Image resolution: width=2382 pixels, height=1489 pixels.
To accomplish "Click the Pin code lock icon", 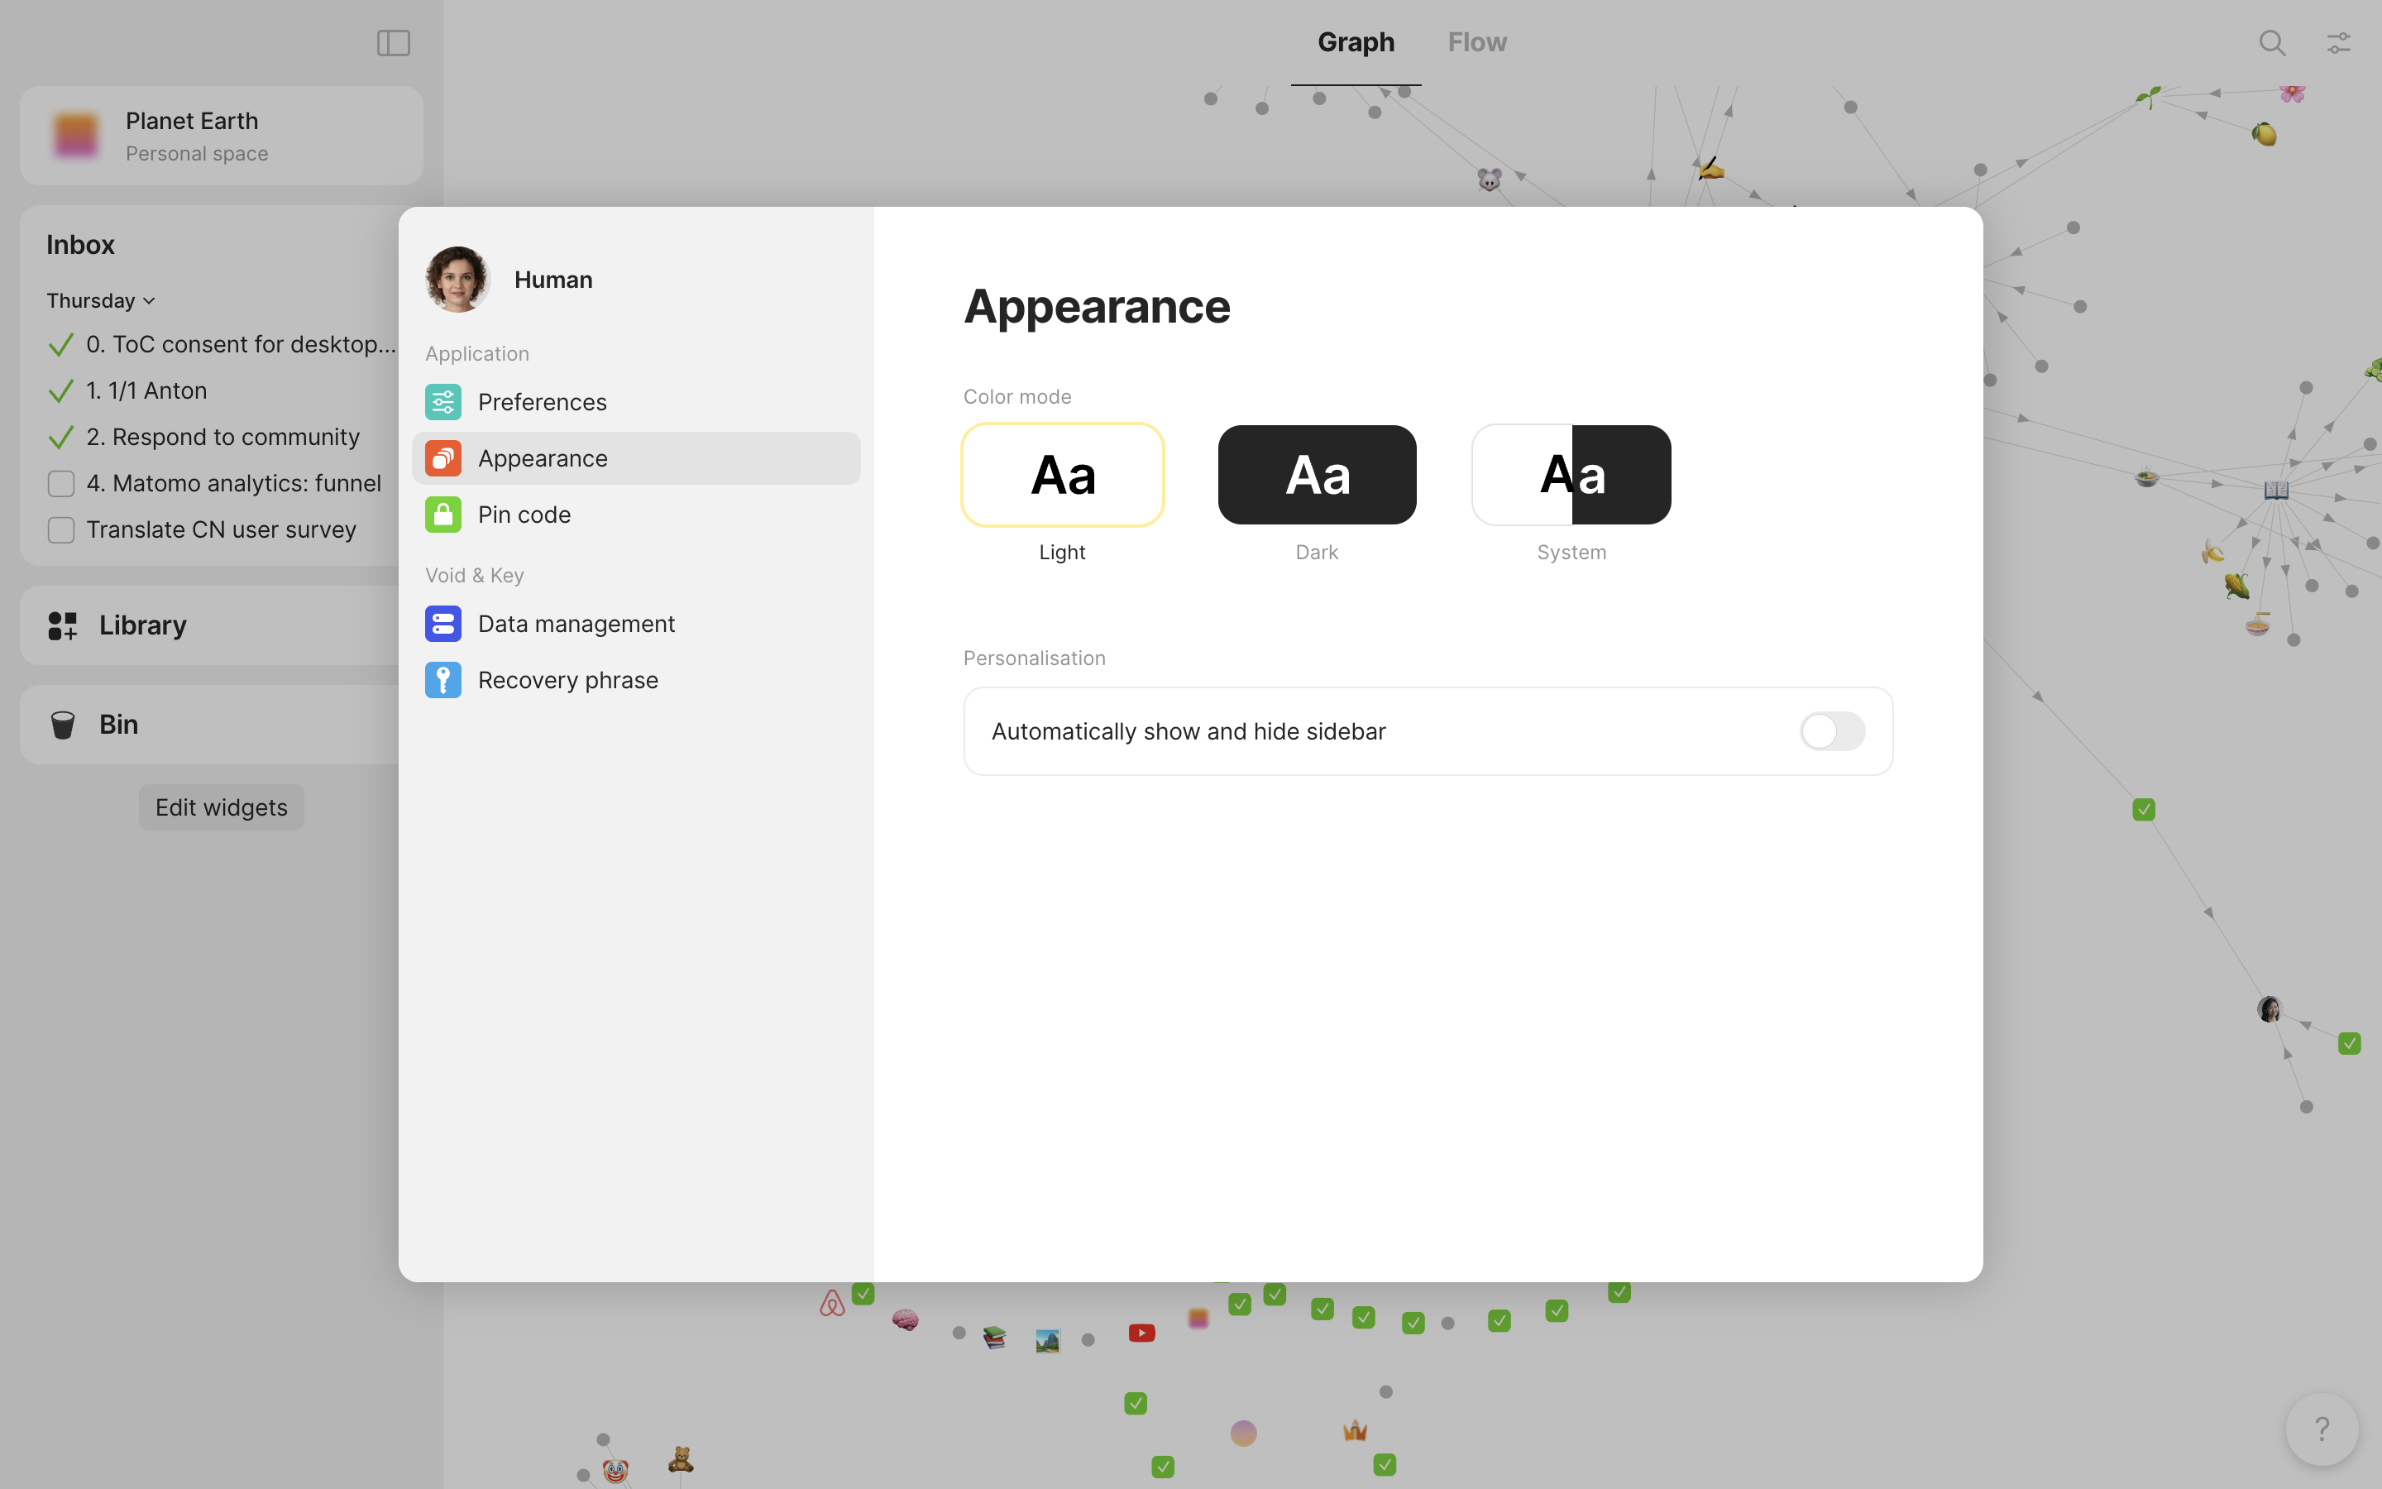I will click(443, 514).
